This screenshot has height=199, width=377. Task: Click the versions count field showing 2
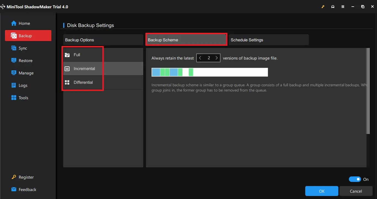(209, 58)
